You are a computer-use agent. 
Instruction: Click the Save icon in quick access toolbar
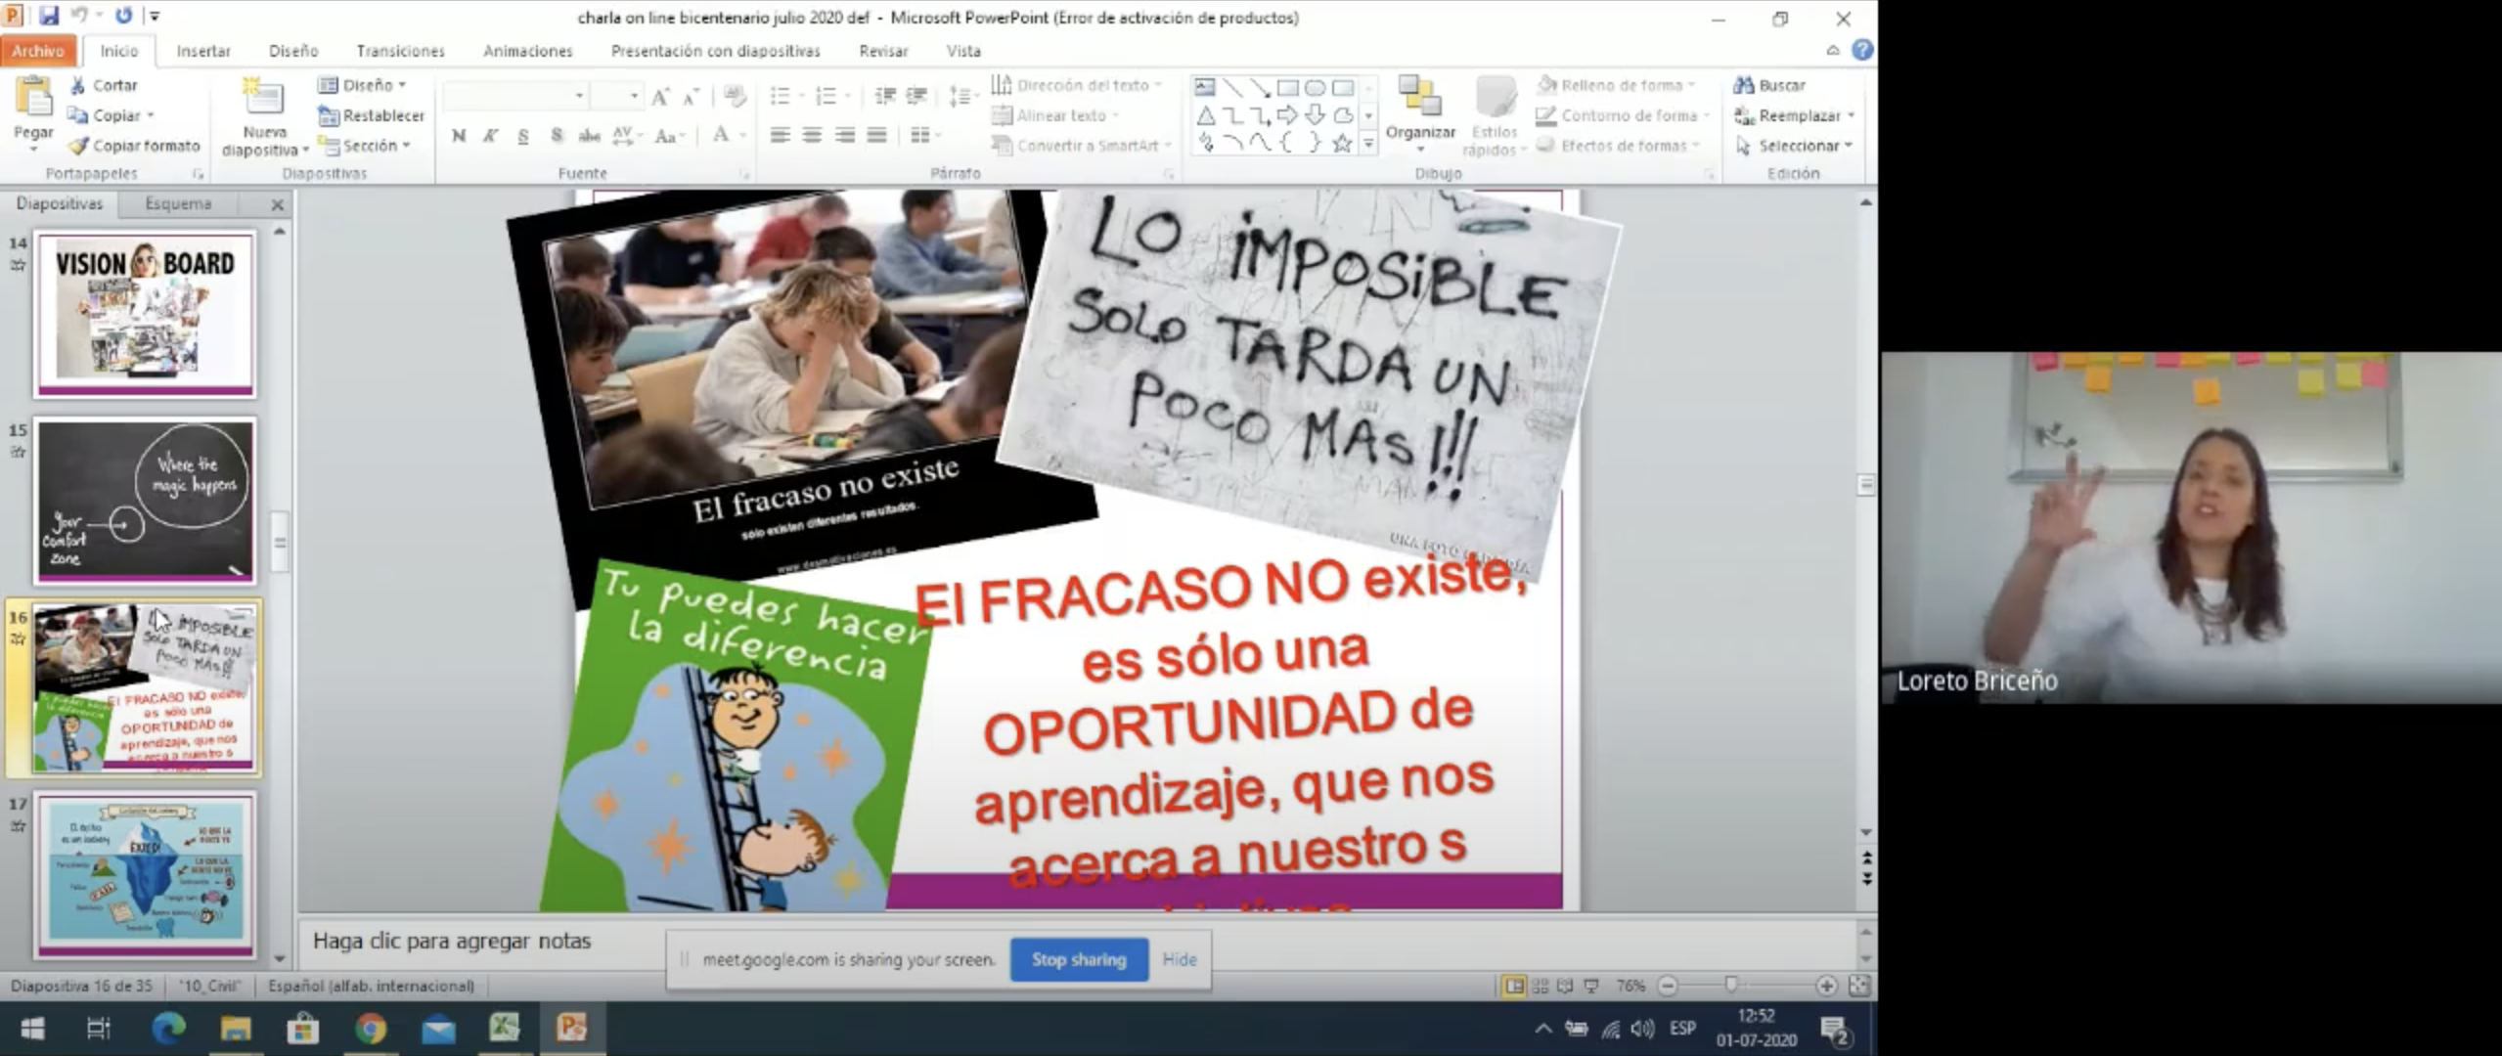(x=48, y=16)
